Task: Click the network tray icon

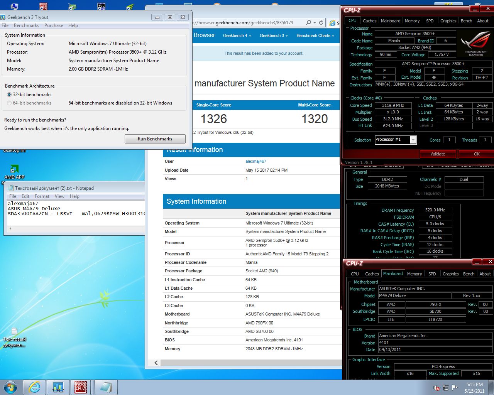Action: tap(446, 388)
